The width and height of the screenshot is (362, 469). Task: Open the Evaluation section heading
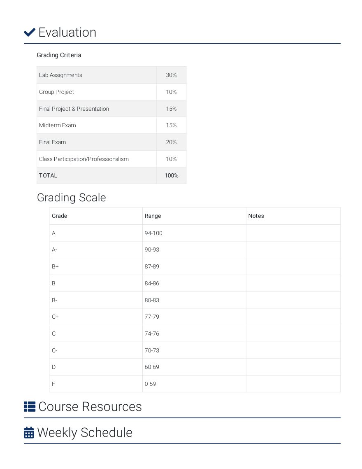pos(67,32)
